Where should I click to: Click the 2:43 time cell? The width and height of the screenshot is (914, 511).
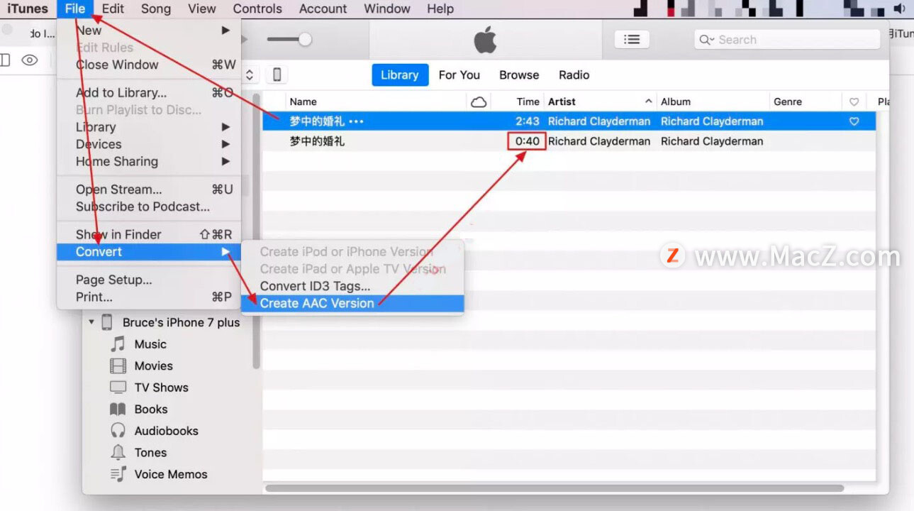528,121
